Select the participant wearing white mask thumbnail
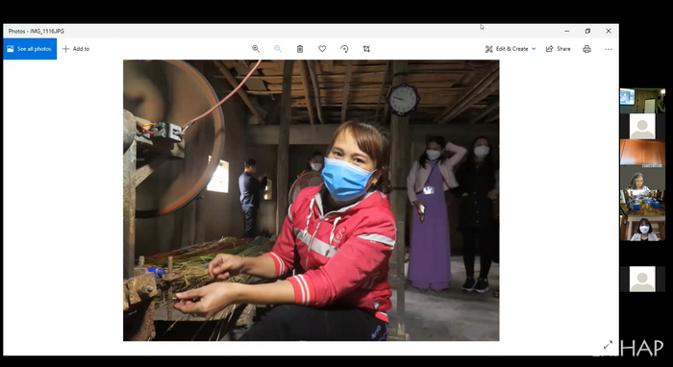 [x=642, y=229]
